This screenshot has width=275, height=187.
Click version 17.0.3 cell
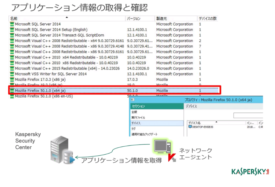[132, 80]
